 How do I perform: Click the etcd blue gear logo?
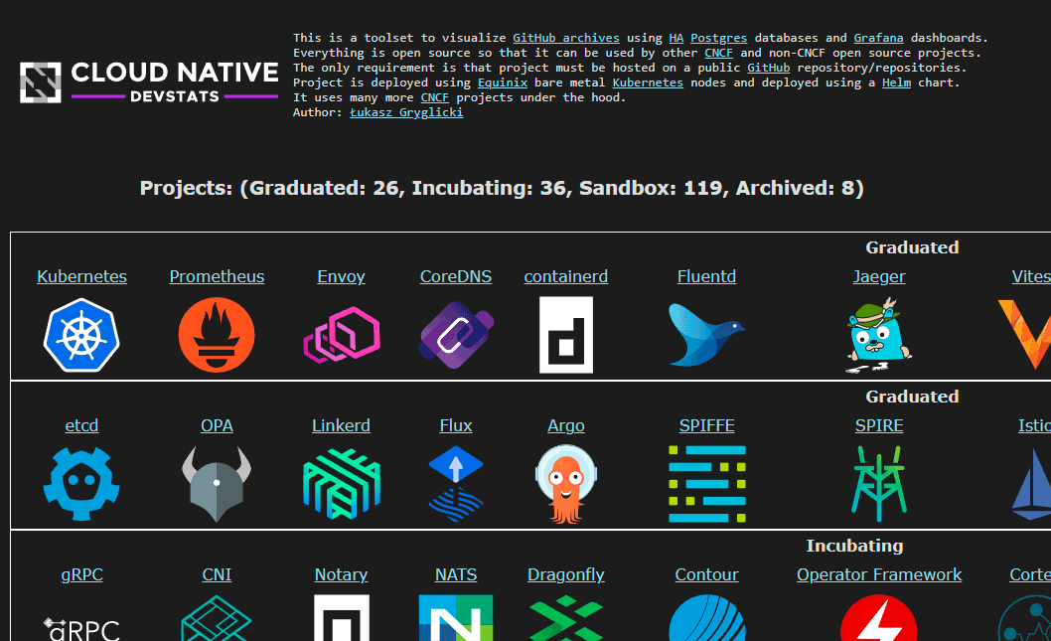[x=81, y=483]
